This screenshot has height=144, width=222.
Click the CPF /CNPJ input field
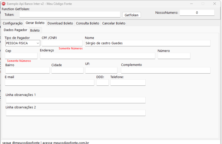click(x=62, y=43)
